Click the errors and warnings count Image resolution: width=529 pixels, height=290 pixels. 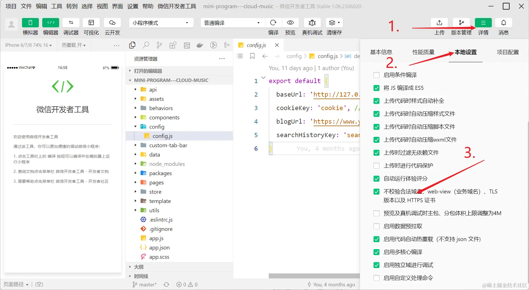[x=187, y=285]
